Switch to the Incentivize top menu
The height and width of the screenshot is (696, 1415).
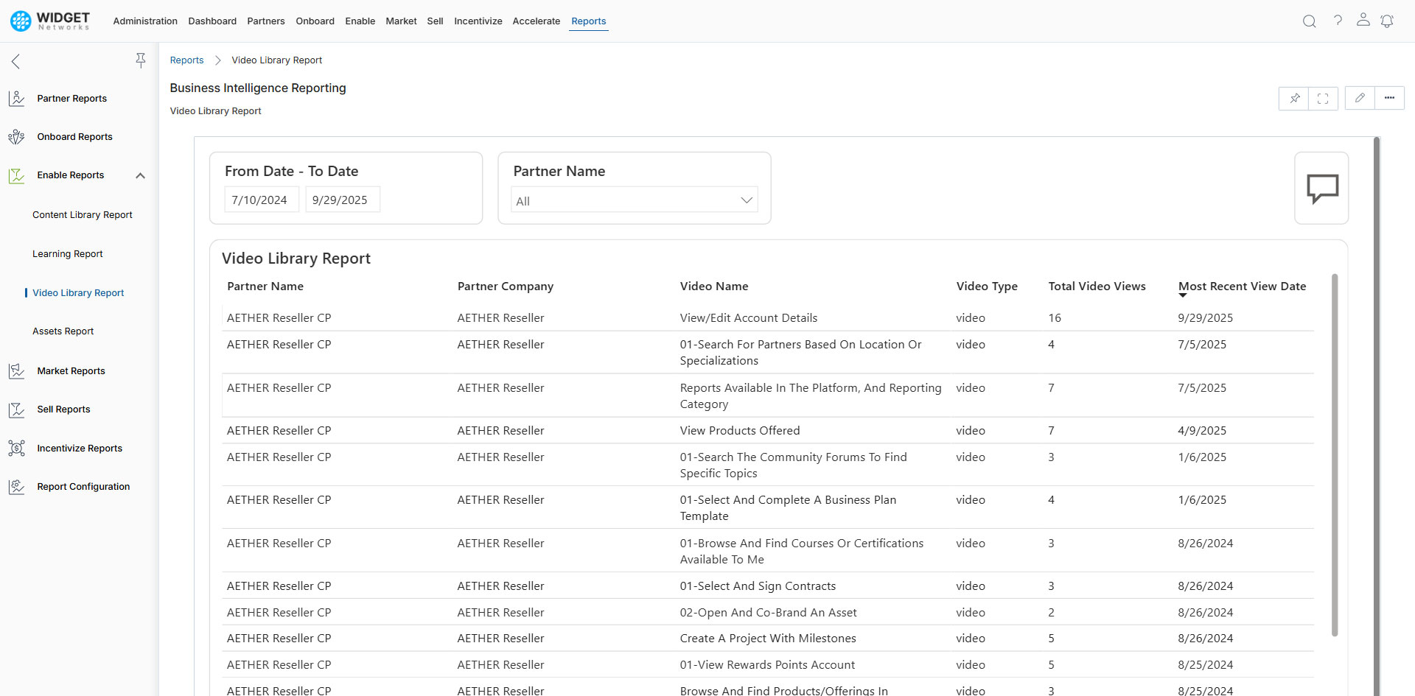coord(478,21)
